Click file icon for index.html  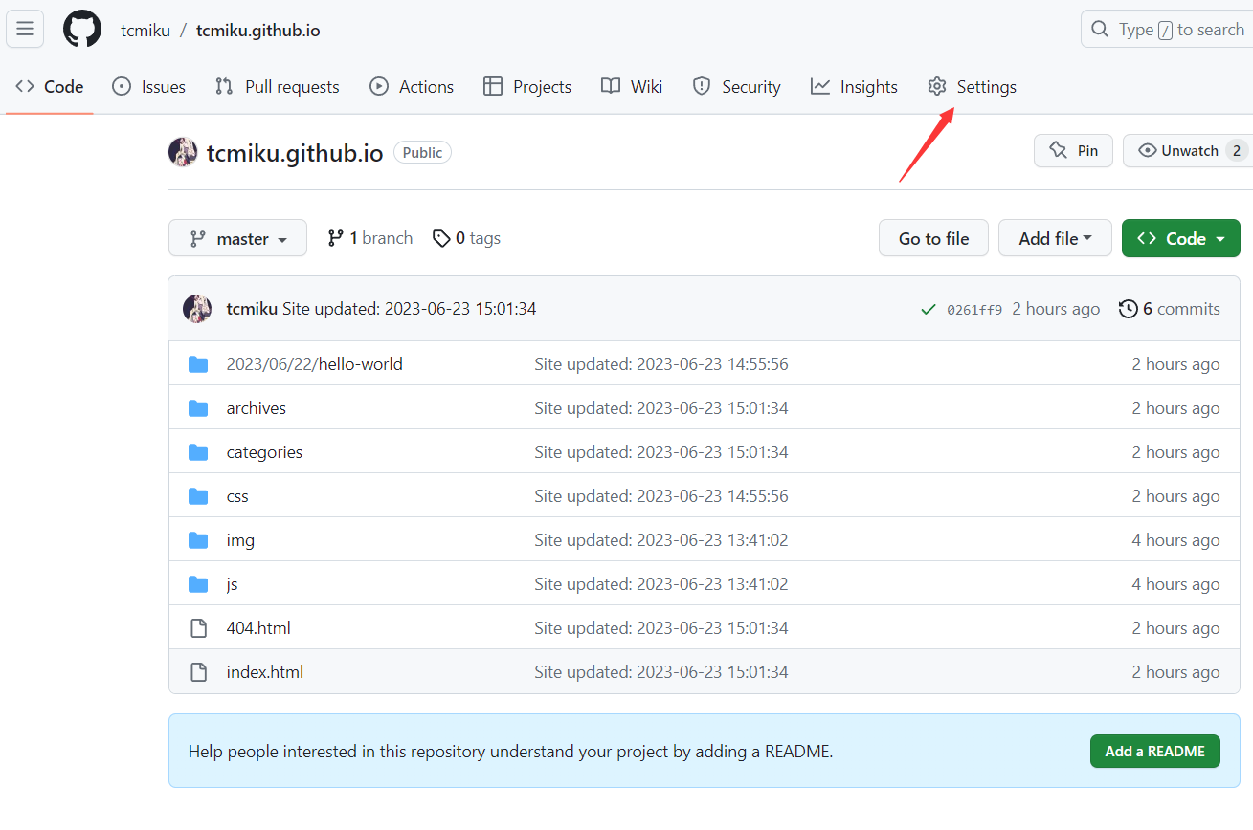point(198,672)
